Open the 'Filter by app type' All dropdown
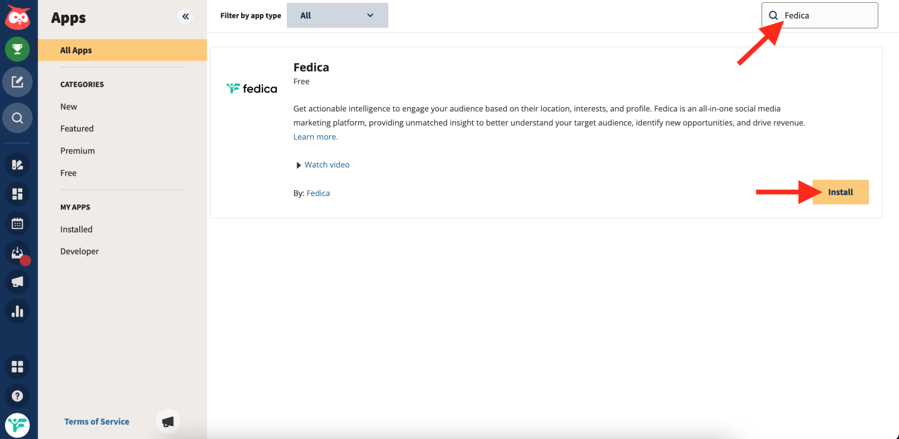Screen dimensions: 899x439 (x=337, y=15)
